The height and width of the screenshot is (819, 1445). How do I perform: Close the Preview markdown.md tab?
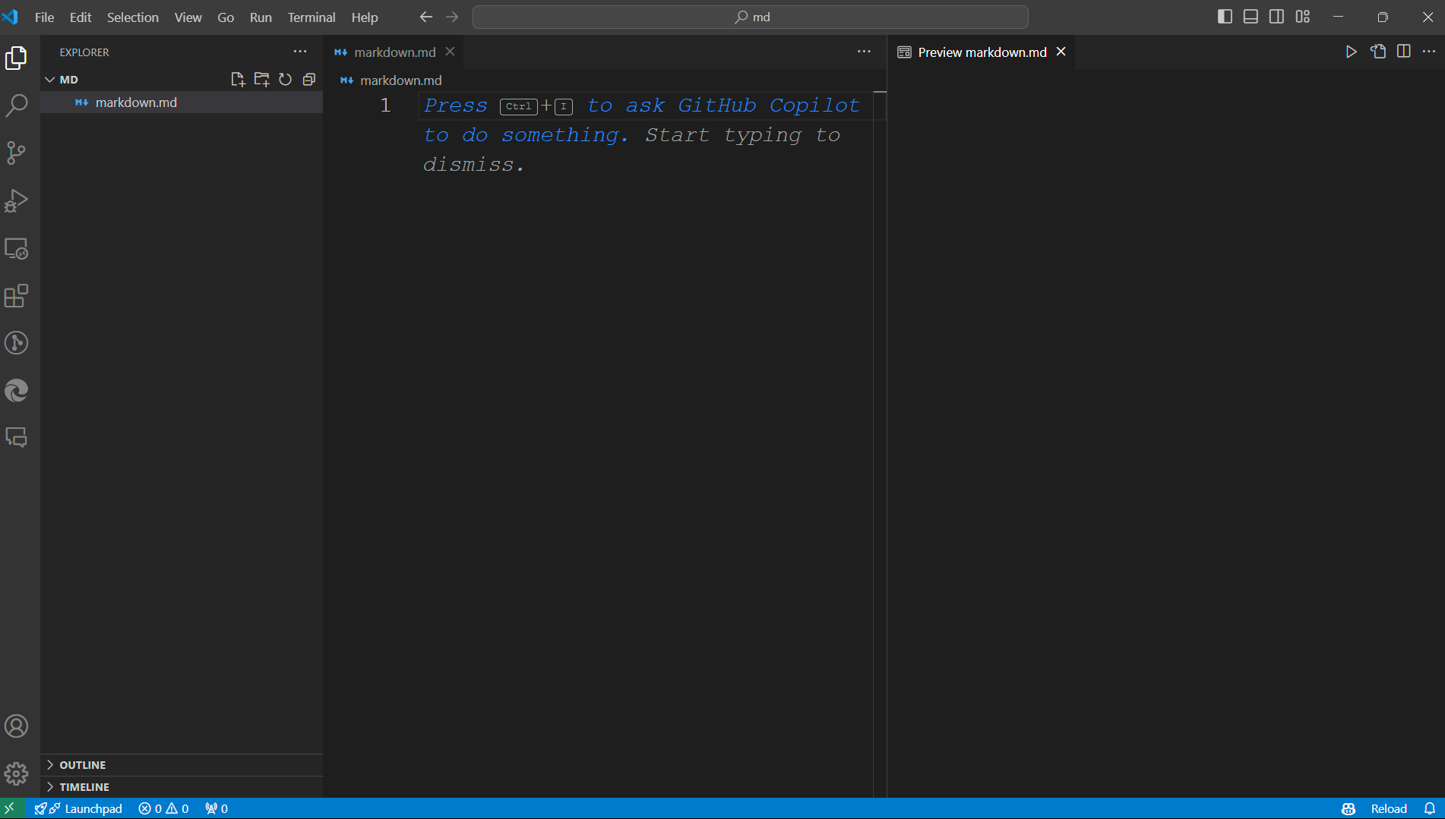1061,52
